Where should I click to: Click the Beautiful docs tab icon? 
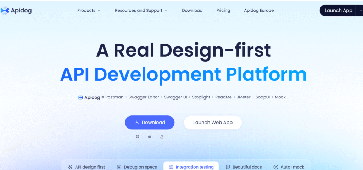pos(228,167)
